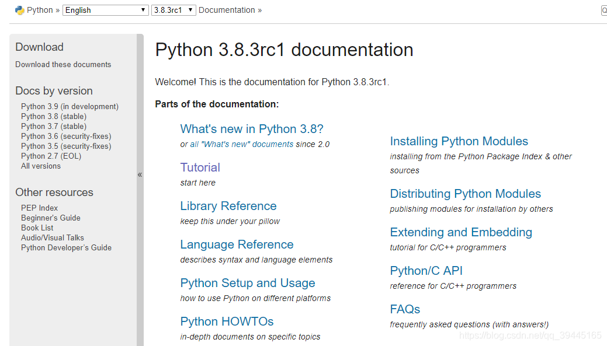Open the Audio/Visual Talks link
607x346 pixels.
pos(52,237)
